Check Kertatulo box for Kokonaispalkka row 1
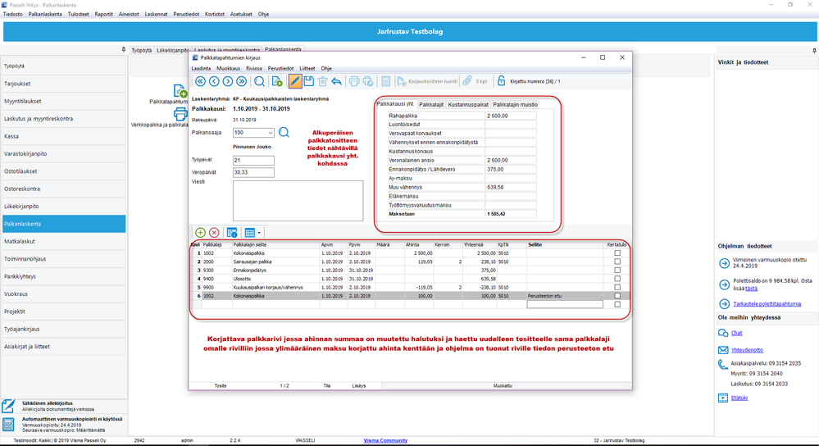 point(617,253)
